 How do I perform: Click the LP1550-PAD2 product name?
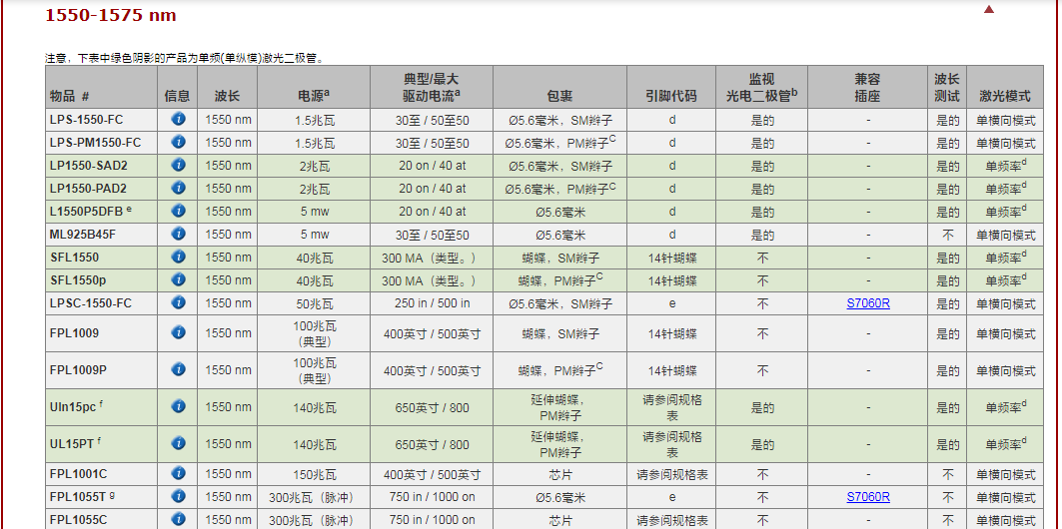coord(89,189)
